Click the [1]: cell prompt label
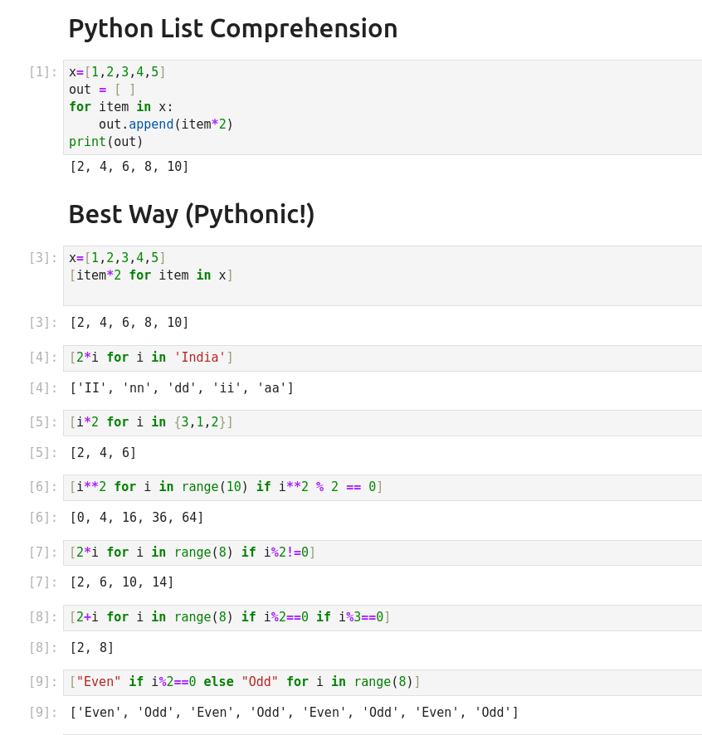This screenshot has height=735, width=702. pyautogui.click(x=43, y=72)
